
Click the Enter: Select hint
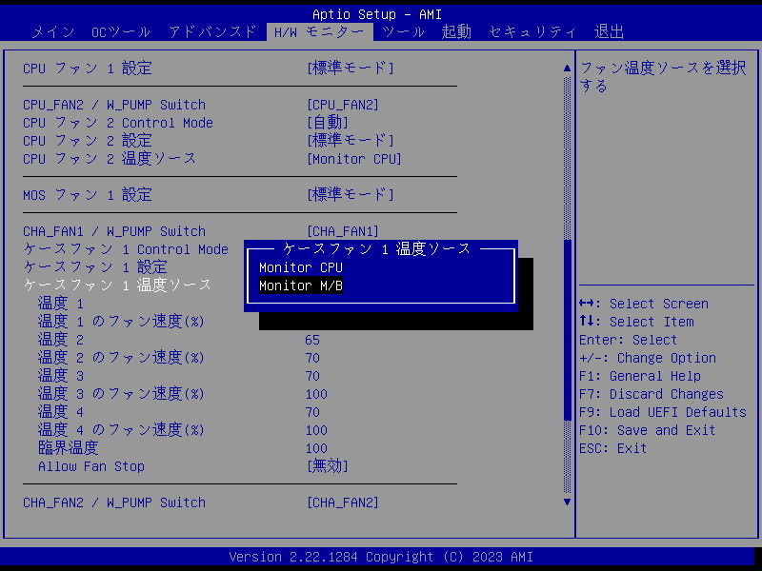click(x=628, y=340)
